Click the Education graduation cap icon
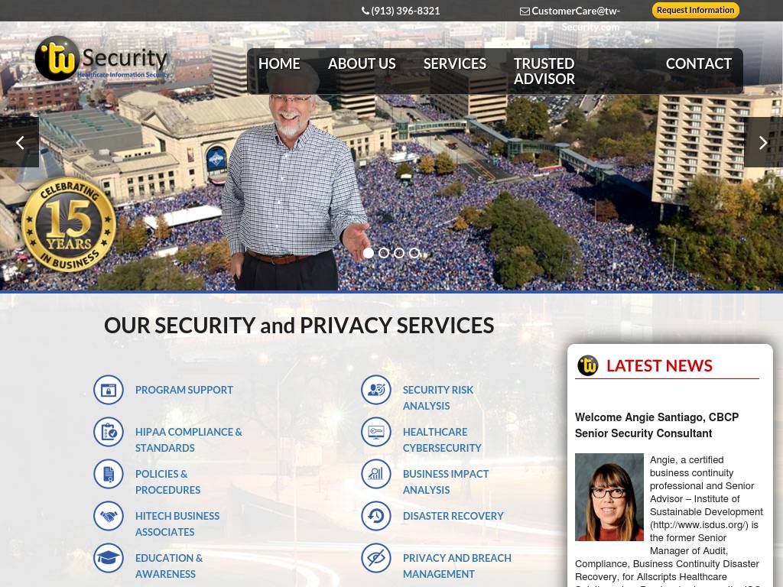The width and height of the screenshot is (783, 587). (x=109, y=557)
